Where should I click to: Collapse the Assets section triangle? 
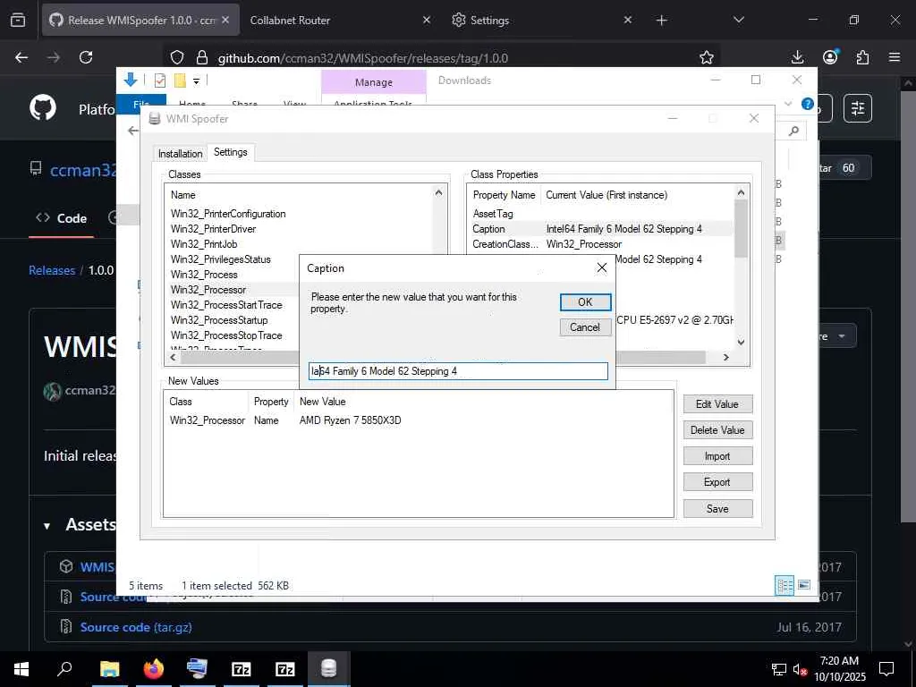tap(47, 526)
